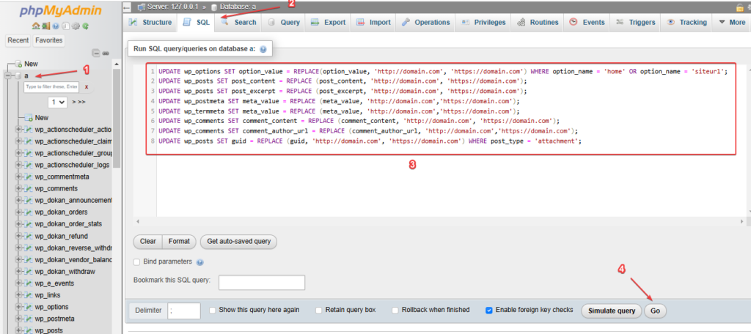The image size is (751, 334).
Task: Click the table icon beside wp_postmeta
Action: tap(29, 319)
